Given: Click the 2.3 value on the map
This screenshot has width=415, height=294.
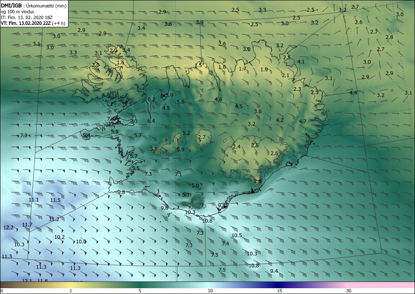Looking at the screenshot, I should click(297, 89).
